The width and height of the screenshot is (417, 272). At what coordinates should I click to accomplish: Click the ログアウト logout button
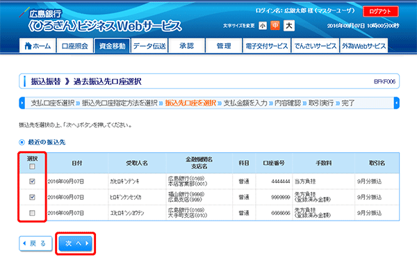[381, 11]
